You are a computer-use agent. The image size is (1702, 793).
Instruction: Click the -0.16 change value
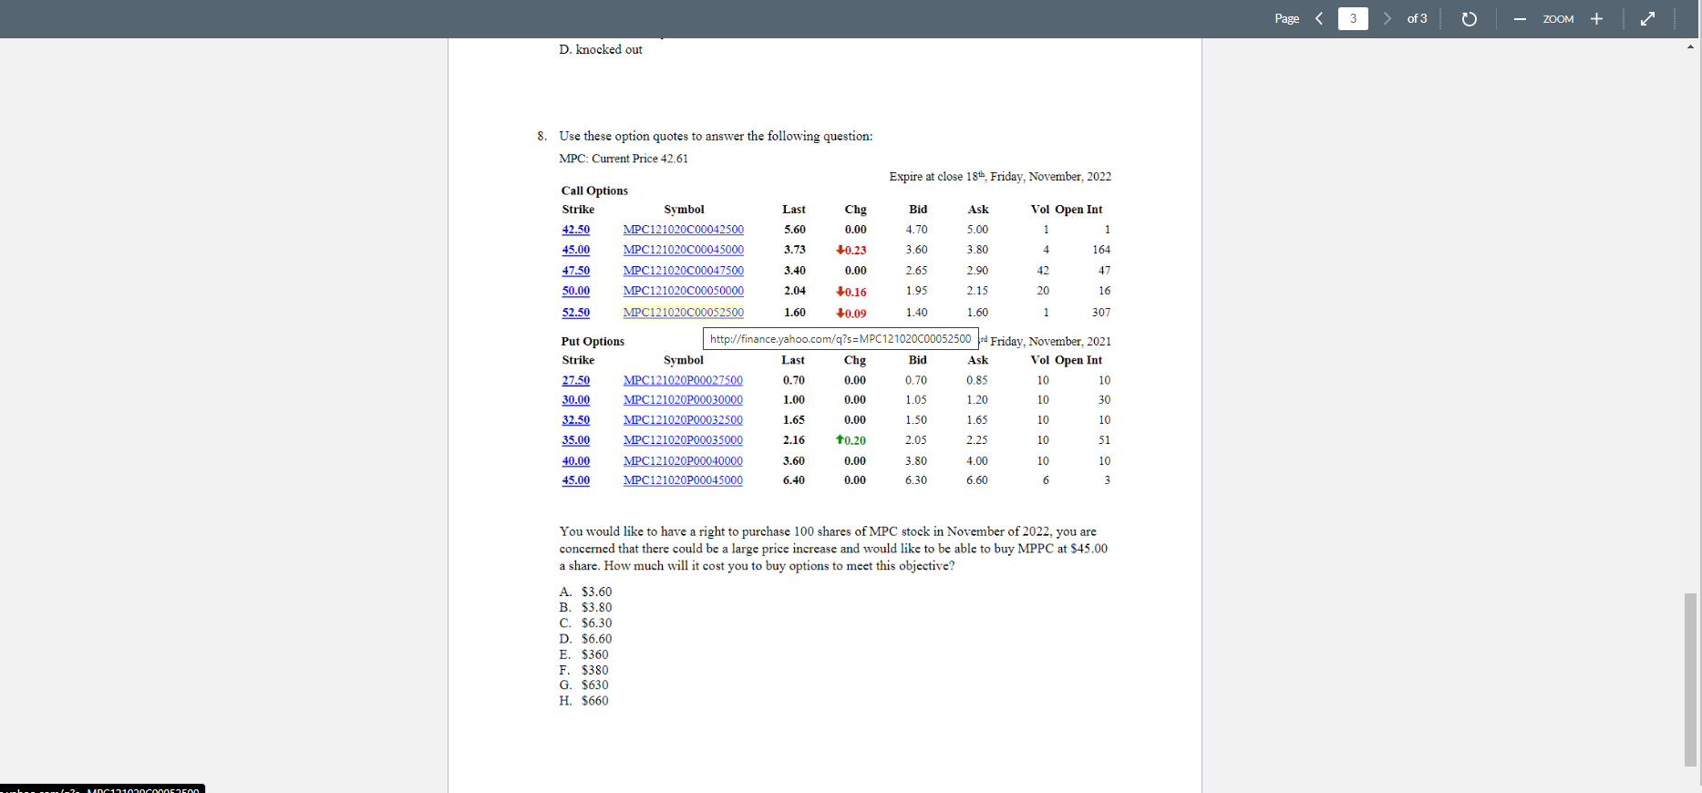pos(851,292)
